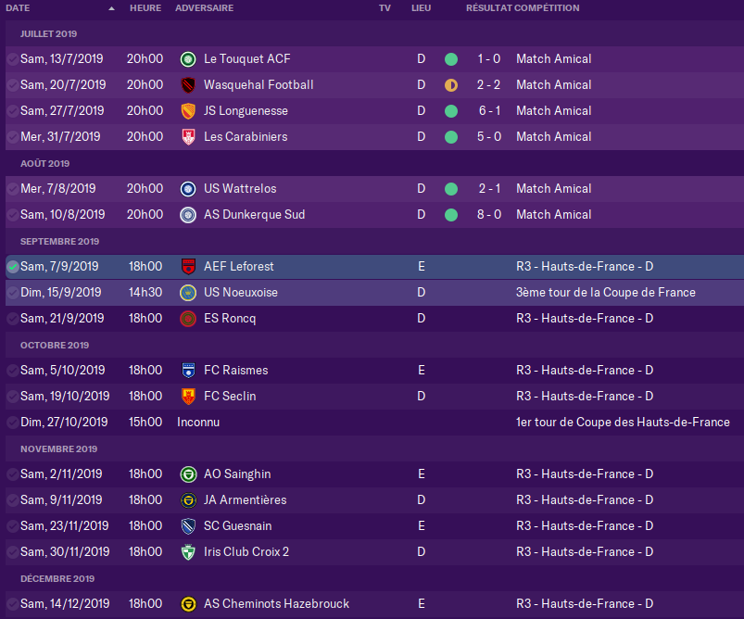Image resolution: width=744 pixels, height=619 pixels.
Task: Click the FC Seclin club crest
Action: point(188,397)
